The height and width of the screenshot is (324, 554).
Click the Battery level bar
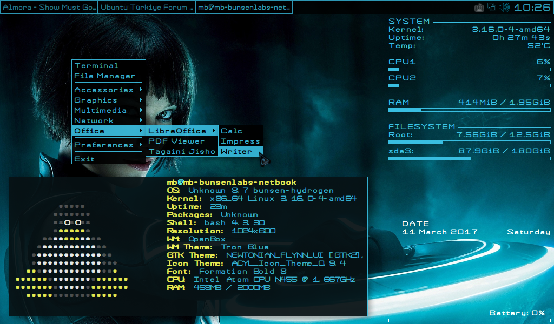[469, 320]
